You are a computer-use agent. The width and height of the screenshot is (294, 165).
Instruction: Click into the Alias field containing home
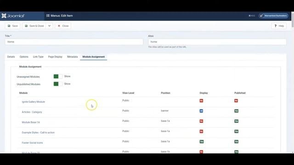click(217, 42)
